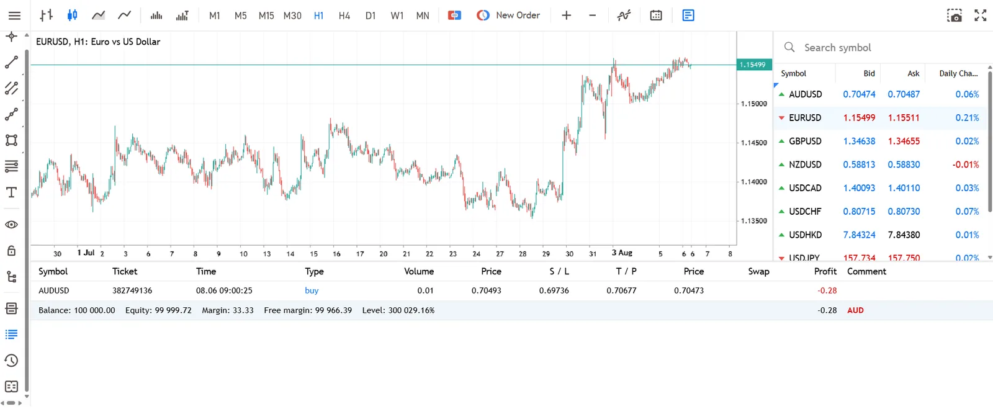Select the W1 timeframe
The width and height of the screenshot is (993, 409).
397,16
